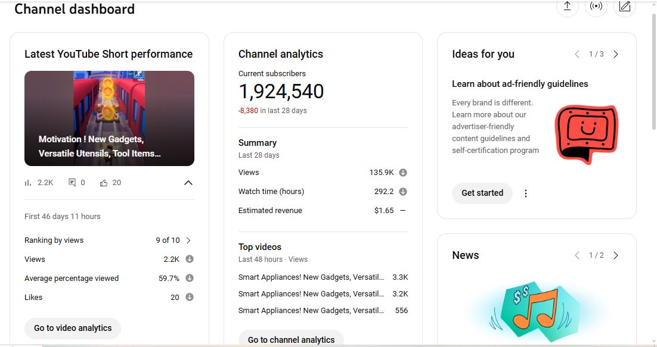Click Go to video analytics button
Screen dimensions: 657x347
point(73,328)
